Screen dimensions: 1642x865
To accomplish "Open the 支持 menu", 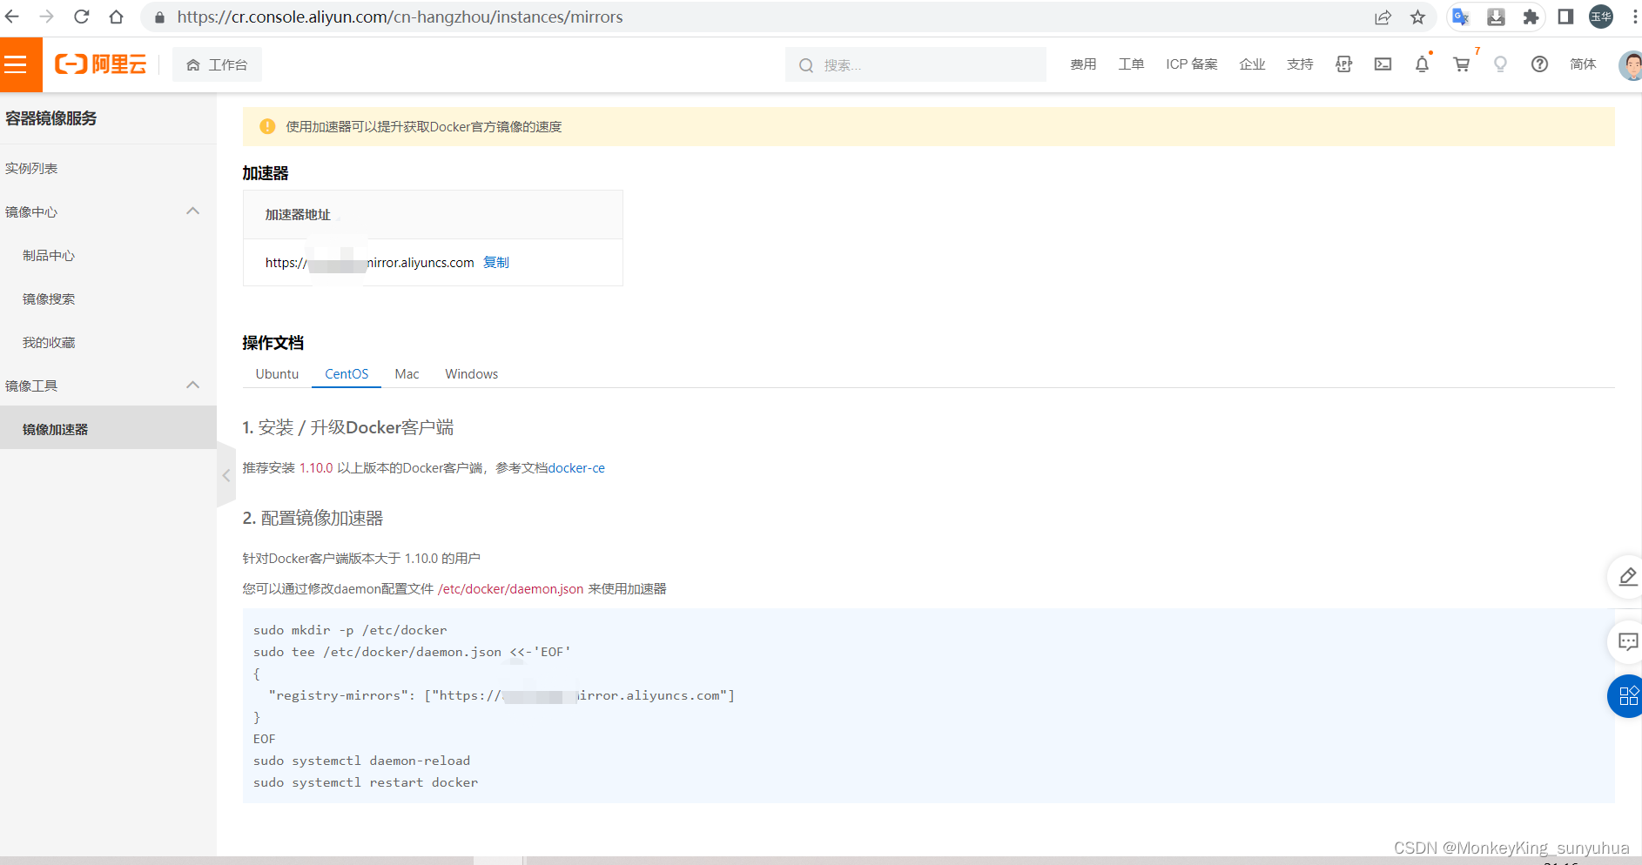I will click(1300, 64).
